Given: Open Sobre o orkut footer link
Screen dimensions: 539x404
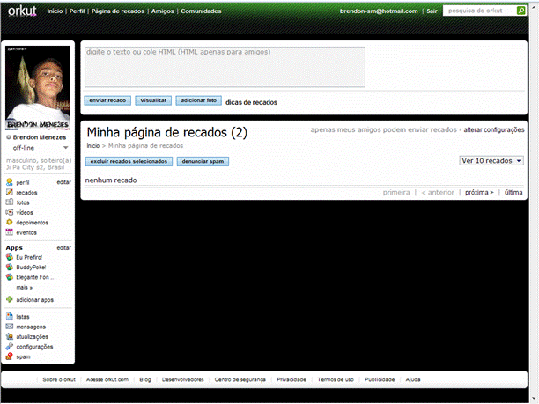Looking at the screenshot, I should [59, 379].
